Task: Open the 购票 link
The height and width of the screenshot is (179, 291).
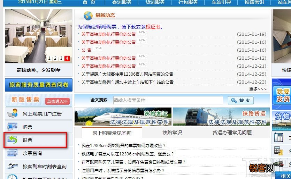Action: [x=28, y=127]
